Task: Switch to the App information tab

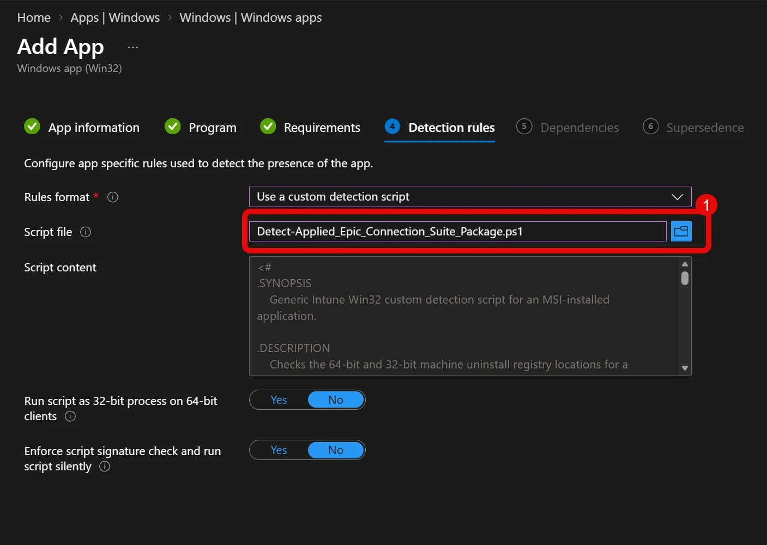Action: point(82,128)
